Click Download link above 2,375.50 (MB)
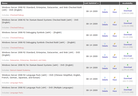138x96 pixels. coord(128,90)
